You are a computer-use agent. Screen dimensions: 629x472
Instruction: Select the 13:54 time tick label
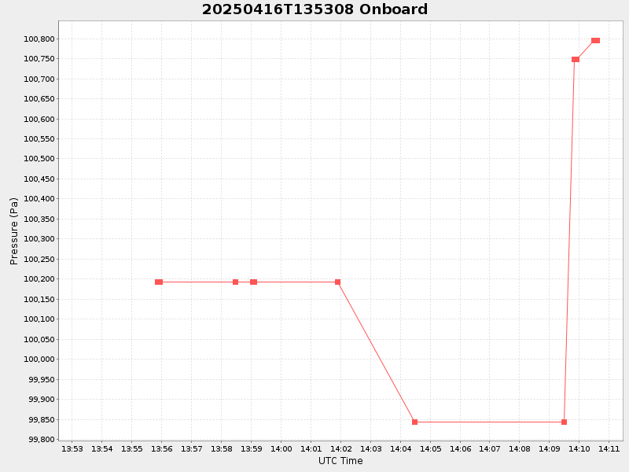pyautogui.click(x=102, y=448)
